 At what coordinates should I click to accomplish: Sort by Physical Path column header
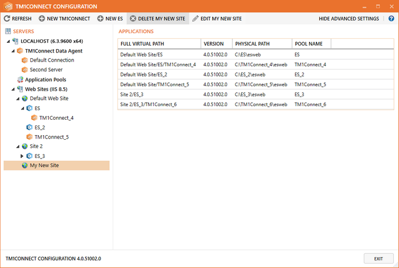coord(262,43)
